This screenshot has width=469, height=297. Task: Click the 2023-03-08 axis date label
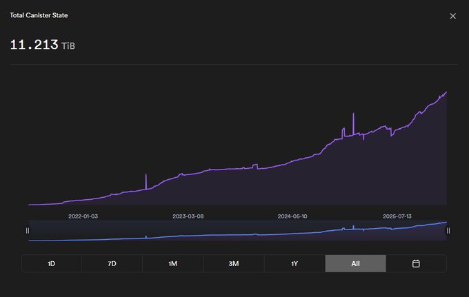coord(188,216)
